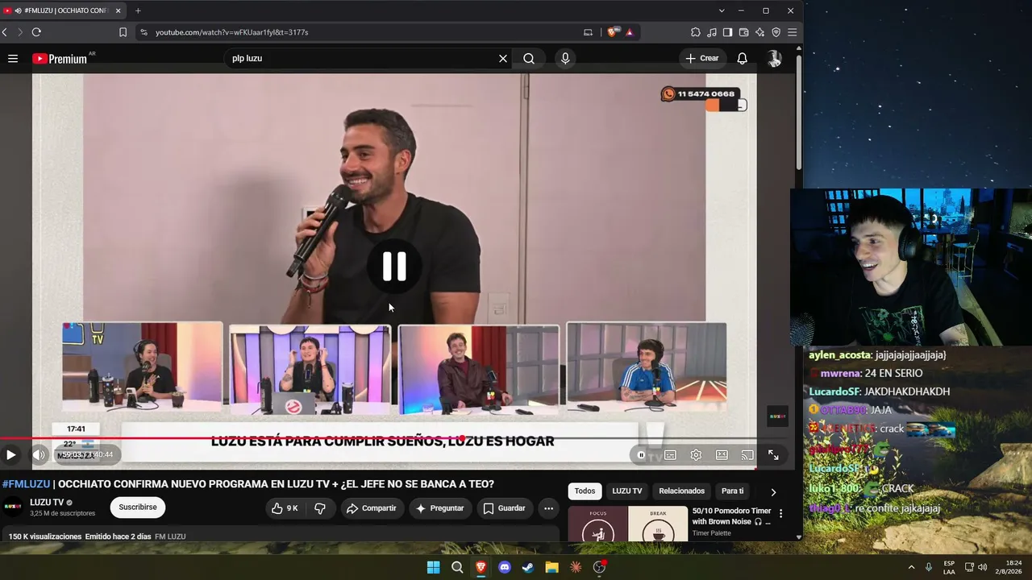Open File Explorer from the taskbar
Image resolution: width=1032 pixels, height=580 pixels.
[551, 567]
